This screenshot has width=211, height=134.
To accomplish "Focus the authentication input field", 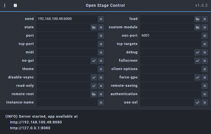I will coord(171,94).
